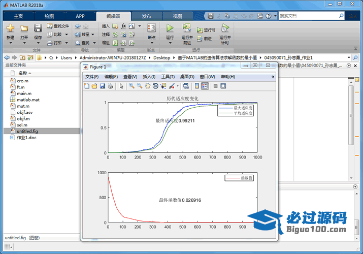Open the Brush tool color dropdown arrow
Screen dimensions: 363x254
(x=177, y=86)
